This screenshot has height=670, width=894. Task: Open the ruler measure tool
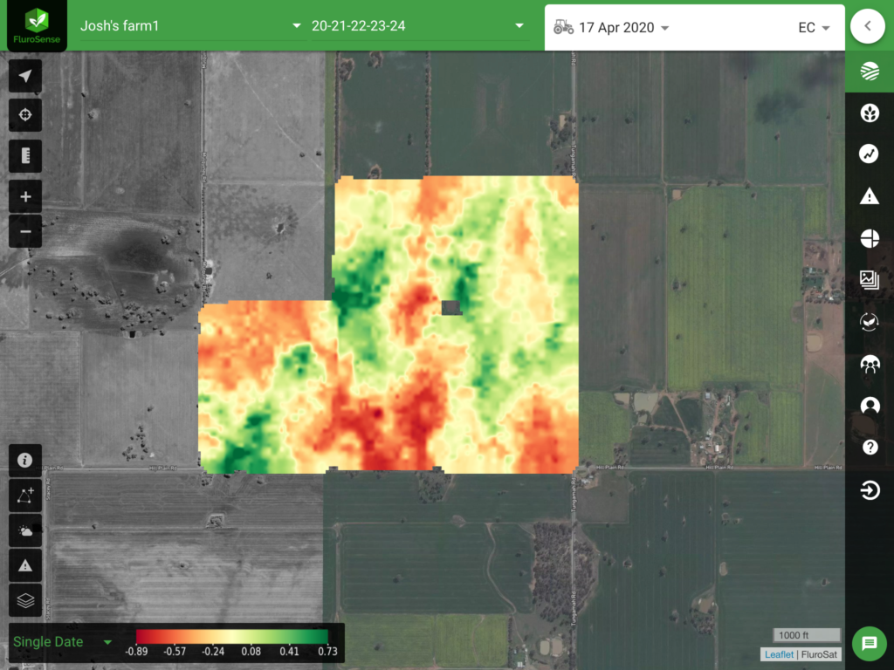click(25, 155)
